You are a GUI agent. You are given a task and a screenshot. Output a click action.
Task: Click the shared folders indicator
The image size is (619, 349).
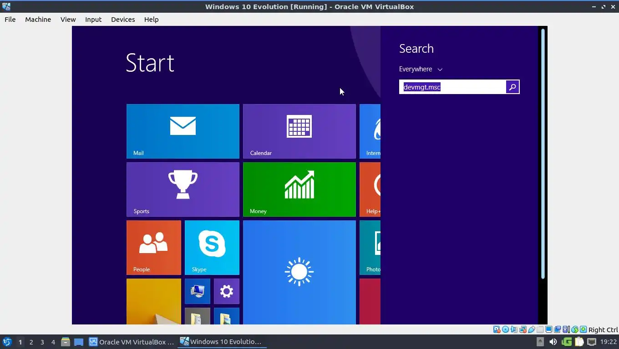point(540,329)
